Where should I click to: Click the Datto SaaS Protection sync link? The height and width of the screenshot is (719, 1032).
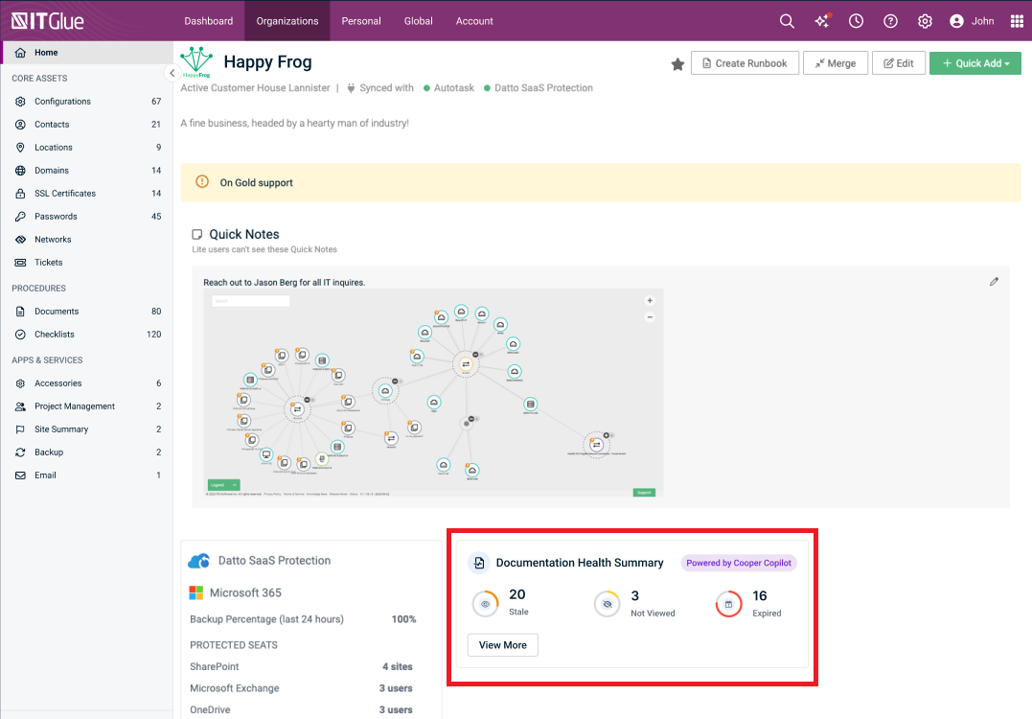(x=543, y=88)
